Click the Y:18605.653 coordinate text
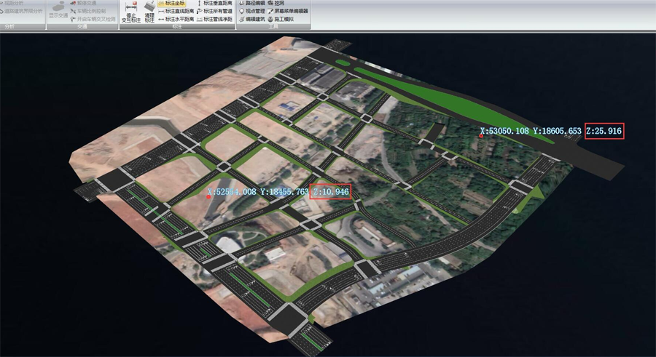The image size is (656, 357). [558, 131]
